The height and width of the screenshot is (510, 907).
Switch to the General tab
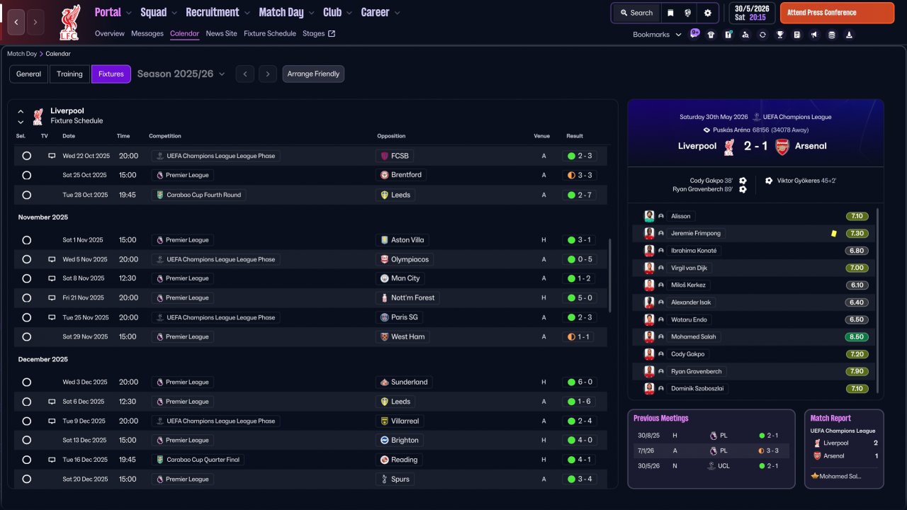(x=29, y=74)
